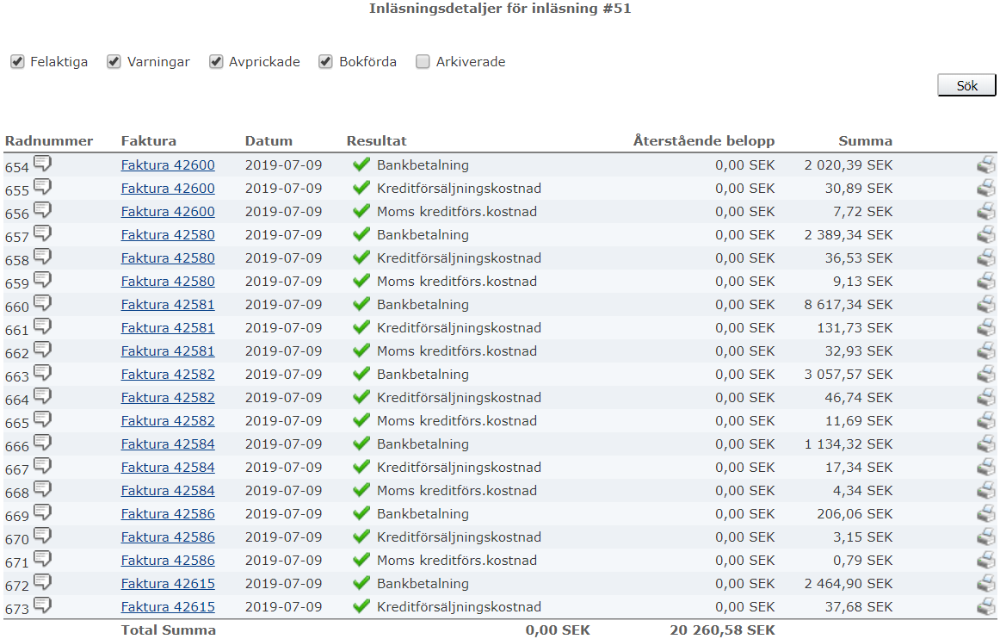The width and height of the screenshot is (1000, 639).
Task: Open the comment bubble for row 673
Action: (42, 605)
